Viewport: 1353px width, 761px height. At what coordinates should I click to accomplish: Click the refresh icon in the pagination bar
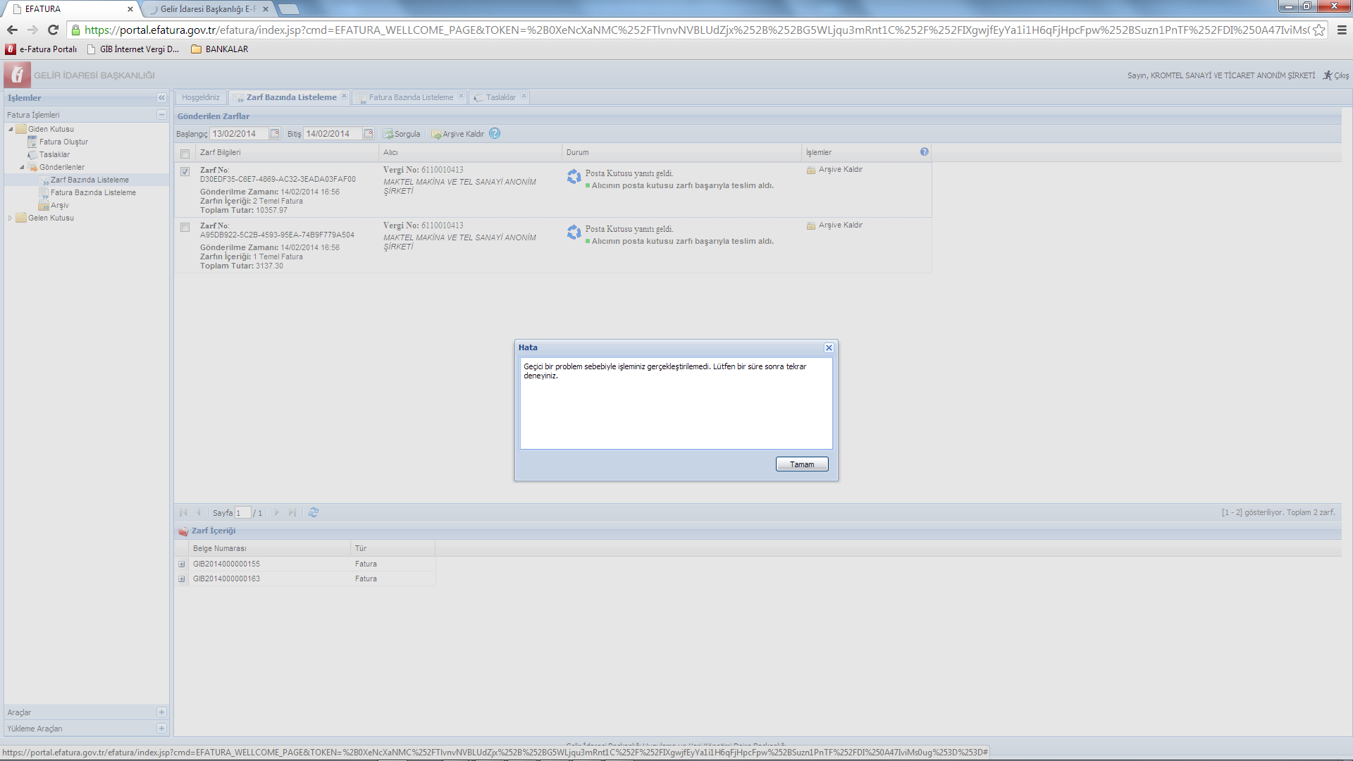point(314,512)
